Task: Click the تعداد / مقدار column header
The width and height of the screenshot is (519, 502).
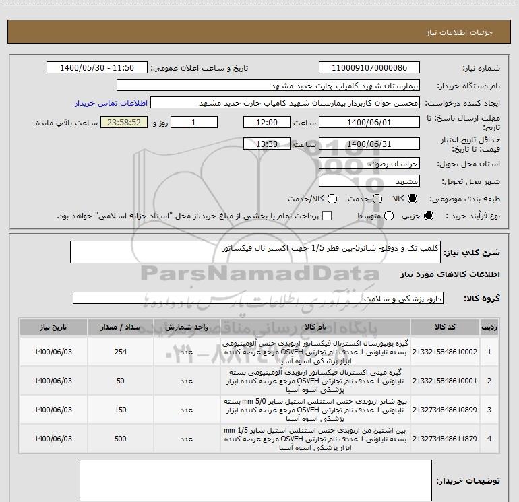Action: point(121,327)
